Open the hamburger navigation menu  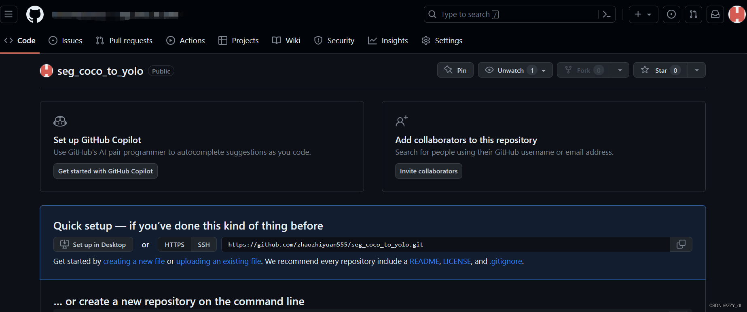(8, 15)
